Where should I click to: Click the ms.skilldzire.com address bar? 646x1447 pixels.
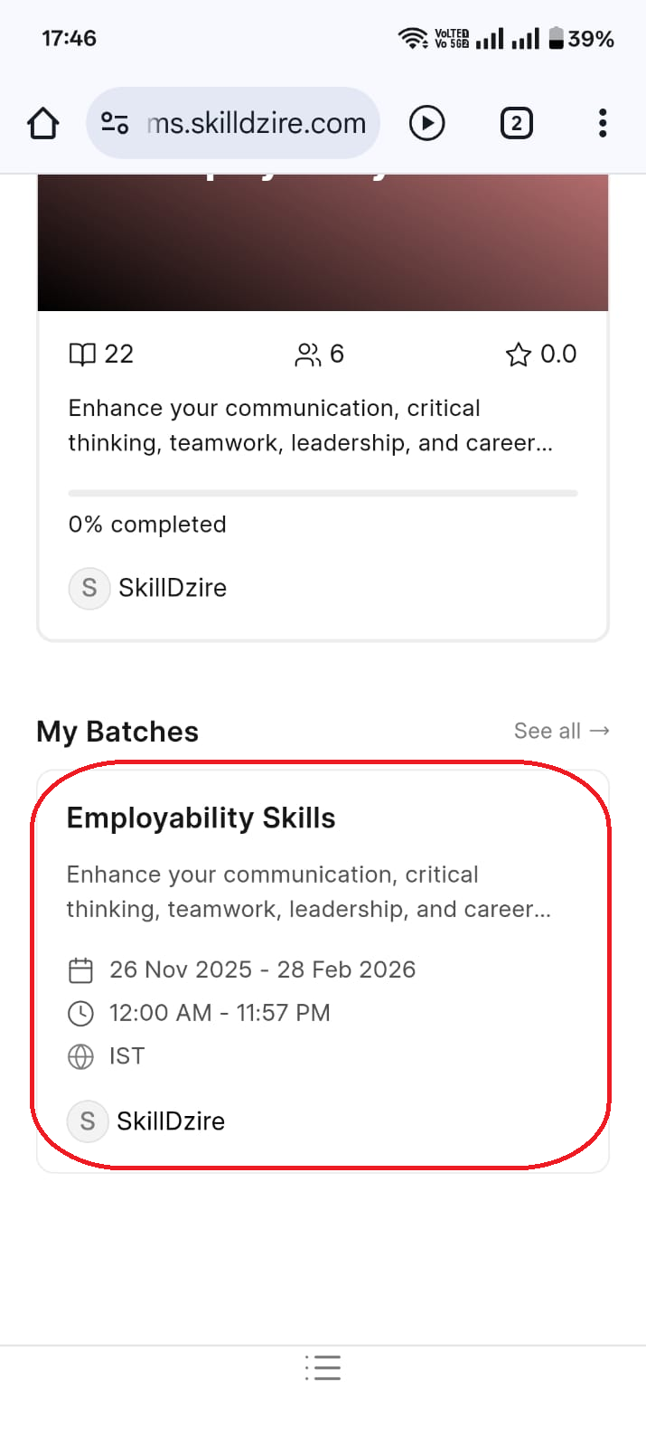coord(256,123)
